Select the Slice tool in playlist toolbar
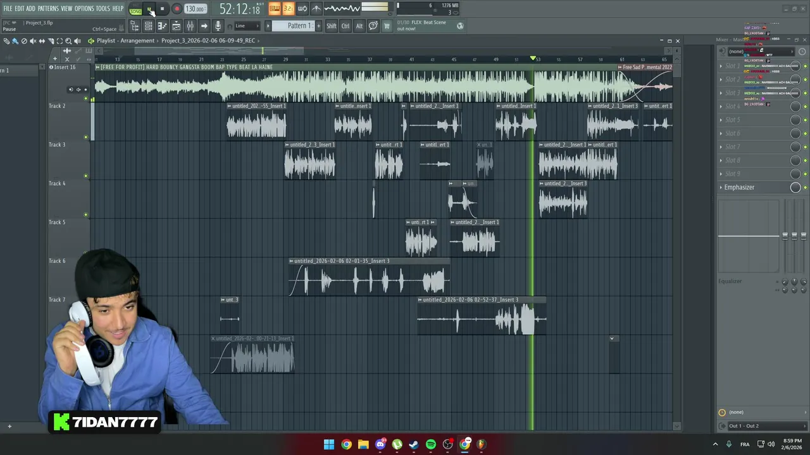Screen dimensions: 810x455 pos(51,41)
